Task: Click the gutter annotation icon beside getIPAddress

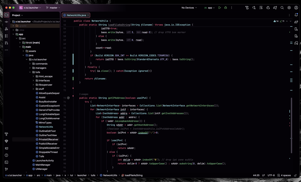Action: point(68,98)
